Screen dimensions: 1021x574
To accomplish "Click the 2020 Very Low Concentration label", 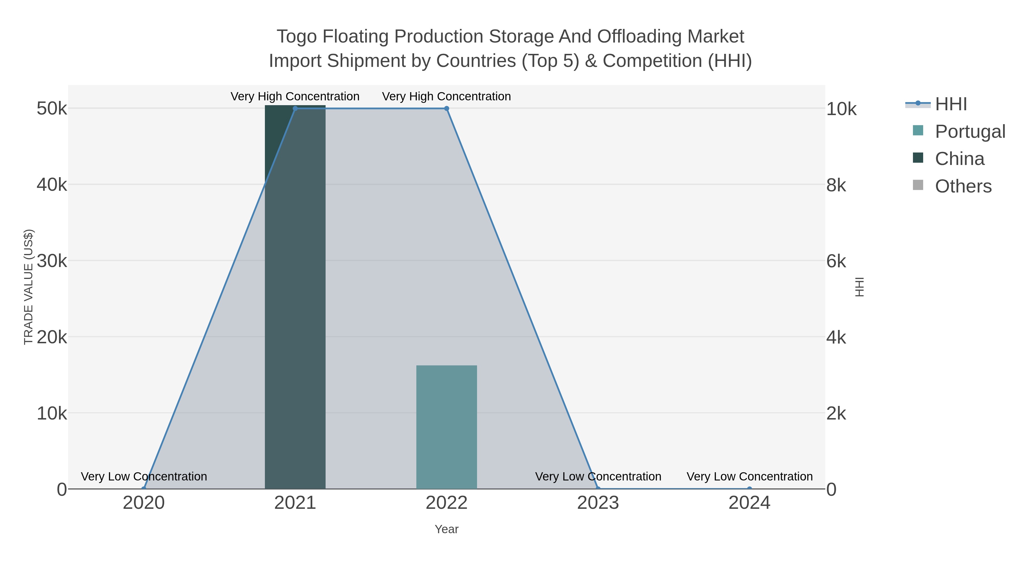I will pos(144,476).
